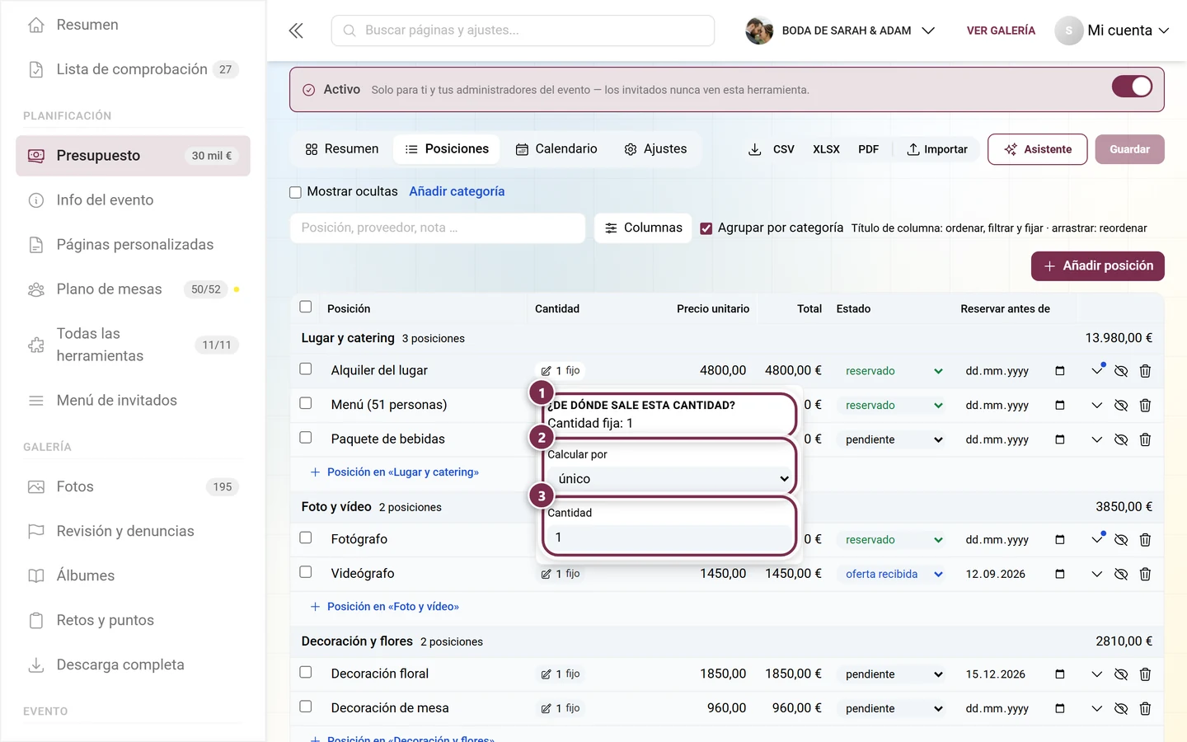Image resolution: width=1187 pixels, height=742 pixels.
Task: Tick the Alquiler del lugar checkbox
Action: click(x=306, y=369)
